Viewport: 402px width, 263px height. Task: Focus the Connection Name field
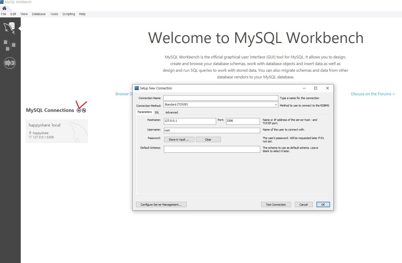click(x=221, y=98)
